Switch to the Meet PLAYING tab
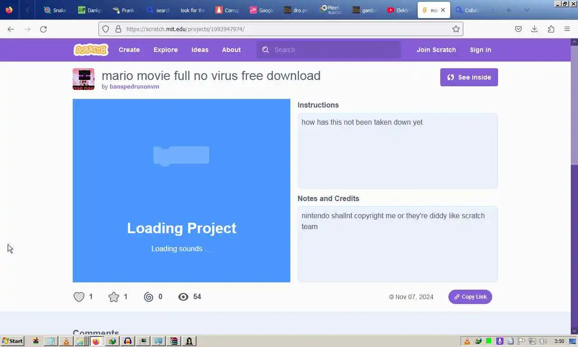Screen dimensions: 578x347 pyautogui.click(x=331, y=10)
